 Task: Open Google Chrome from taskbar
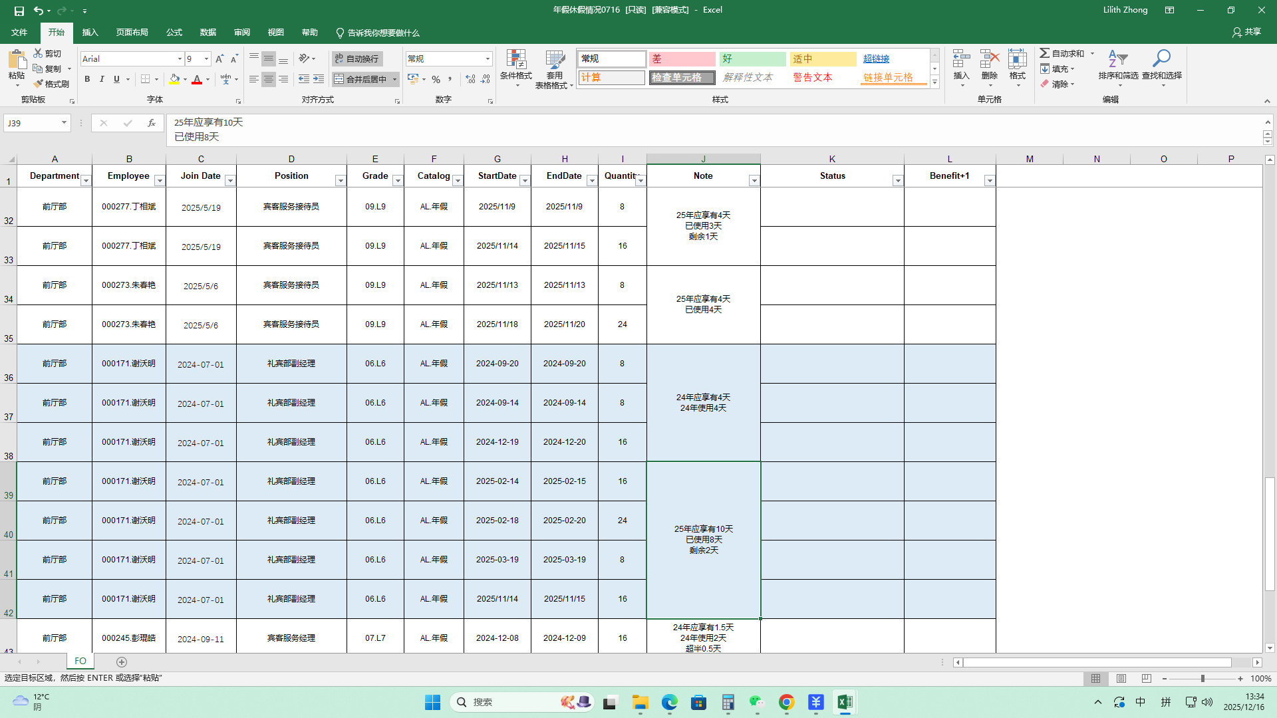pyautogui.click(x=786, y=702)
